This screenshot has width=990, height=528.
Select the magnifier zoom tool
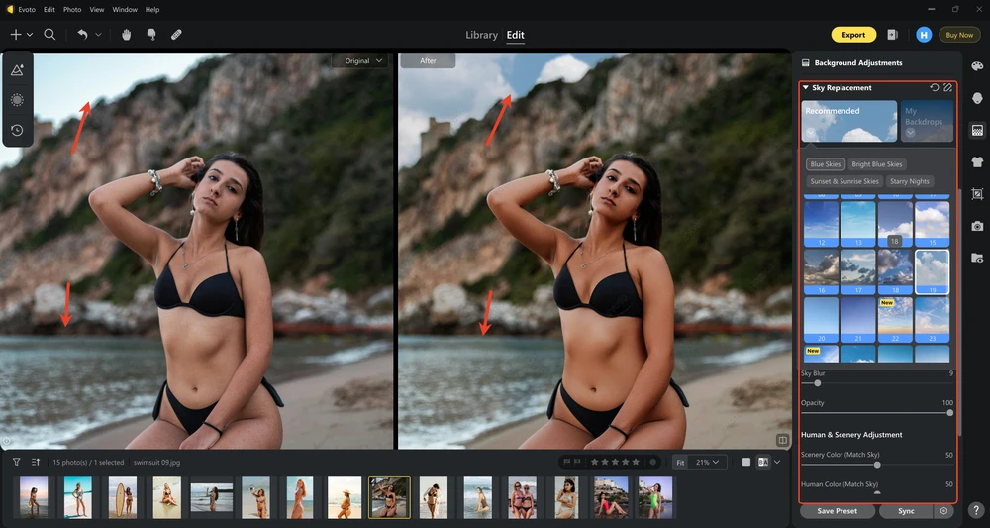pyautogui.click(x=49, y=35)
